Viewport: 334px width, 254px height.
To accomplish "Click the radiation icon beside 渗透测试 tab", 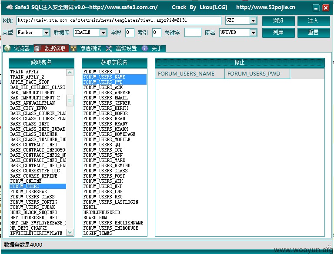I will [x=73, y=48].
